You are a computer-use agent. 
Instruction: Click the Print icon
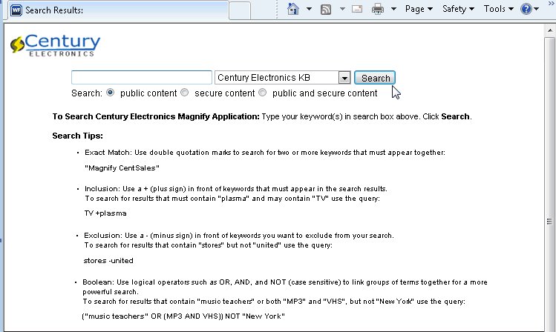click(378, 9)
